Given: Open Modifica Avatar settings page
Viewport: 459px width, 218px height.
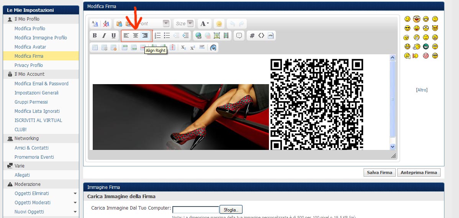Looking at the screenshot, I should [30, 47].
